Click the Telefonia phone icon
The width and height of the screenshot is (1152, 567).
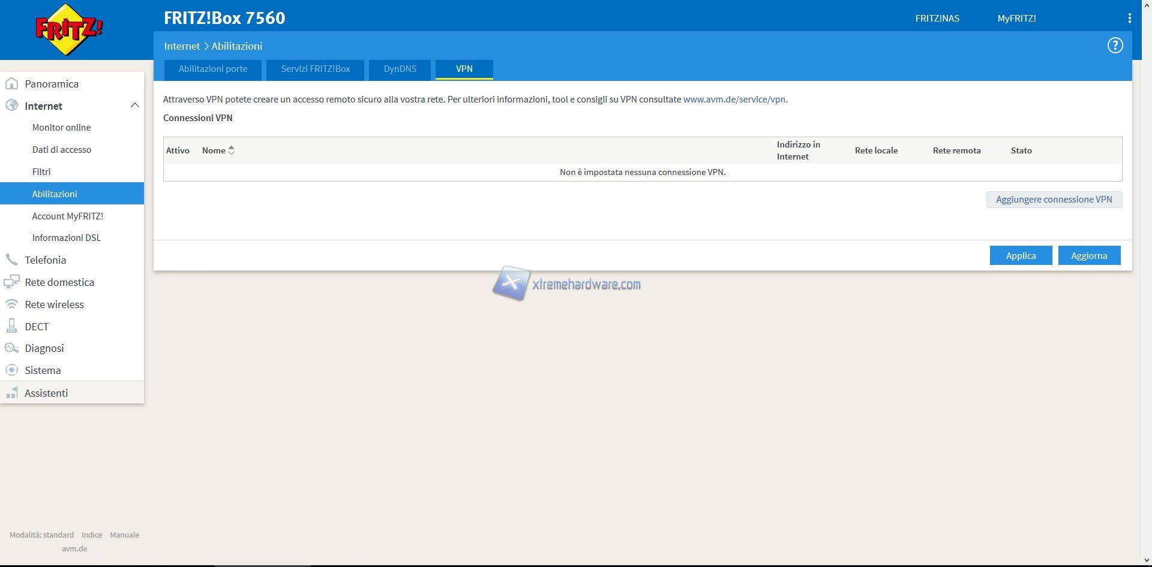coord(11,260)
